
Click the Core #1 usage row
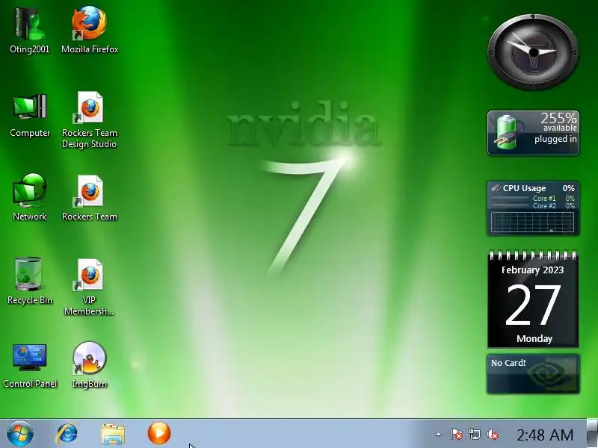tap(532, 198)
